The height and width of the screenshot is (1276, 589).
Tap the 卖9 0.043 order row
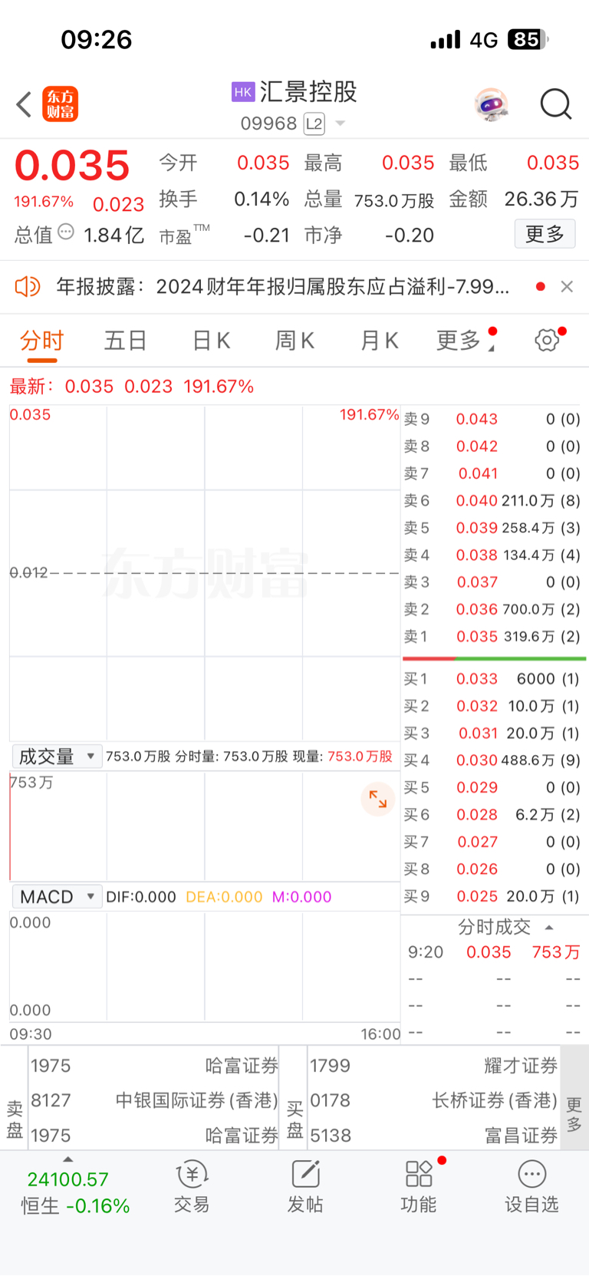[492, 419]
